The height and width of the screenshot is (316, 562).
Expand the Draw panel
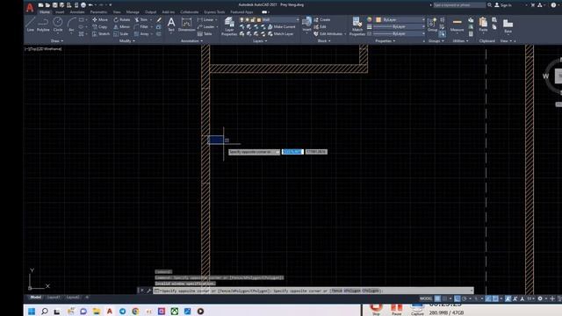tap(56, 41)
